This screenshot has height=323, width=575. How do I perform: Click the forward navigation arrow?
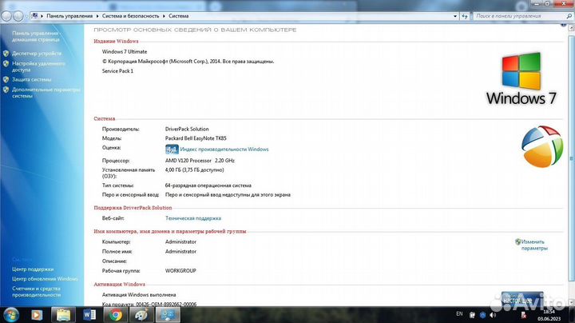click(x=18, y=16)
